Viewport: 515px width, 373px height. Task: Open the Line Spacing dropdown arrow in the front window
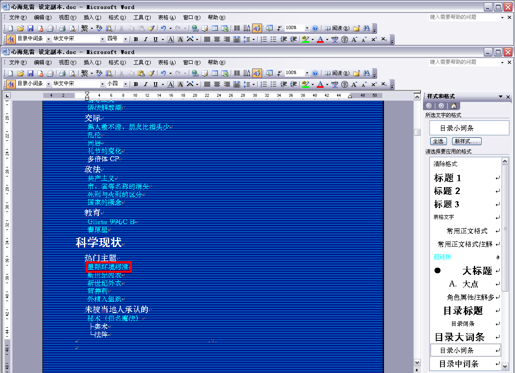pyautogui.click(x=253, y=84)
